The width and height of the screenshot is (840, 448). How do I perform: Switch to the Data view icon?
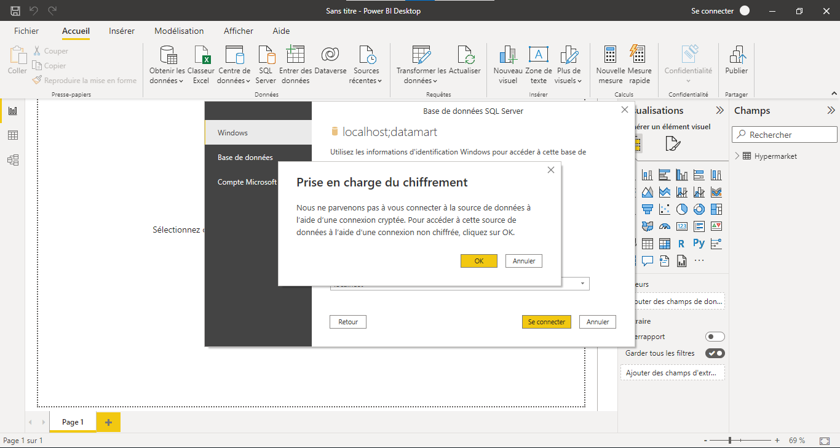(13, 135)
